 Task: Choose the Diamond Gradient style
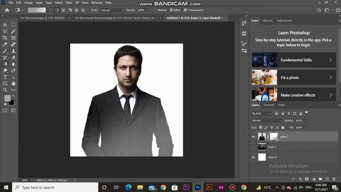click(x=83, y=10)
